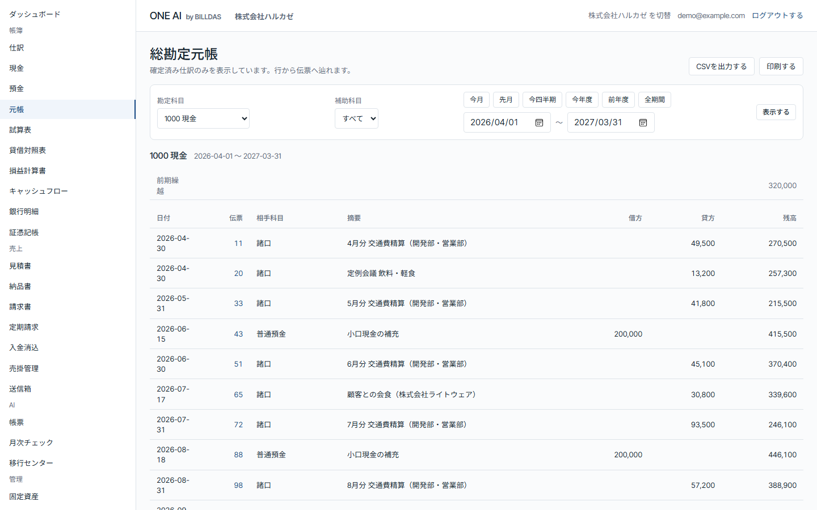817x510 pixels.
Task: Open voucher number 72 link
Action: pyautogui.click(x=238, y=424)
